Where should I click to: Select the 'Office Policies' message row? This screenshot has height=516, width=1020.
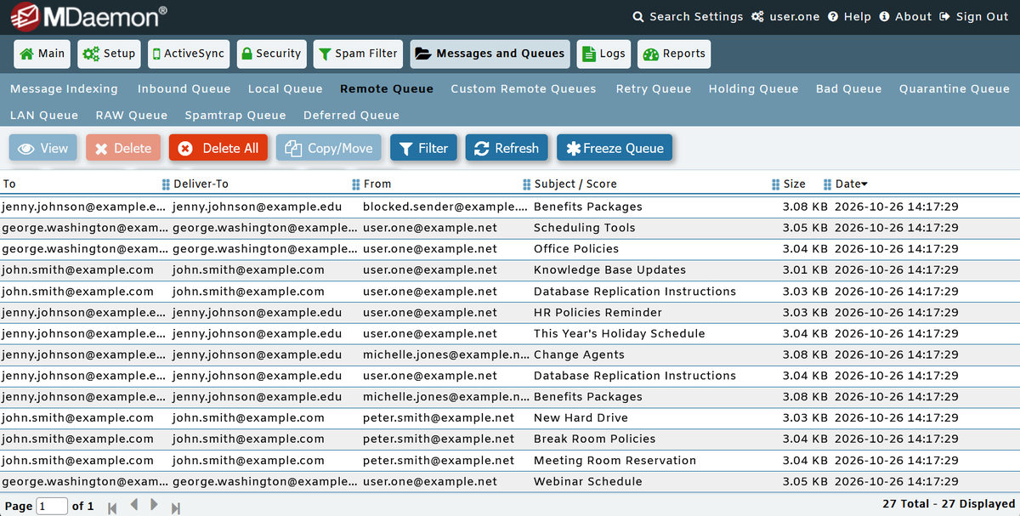(x=510, y=249)
